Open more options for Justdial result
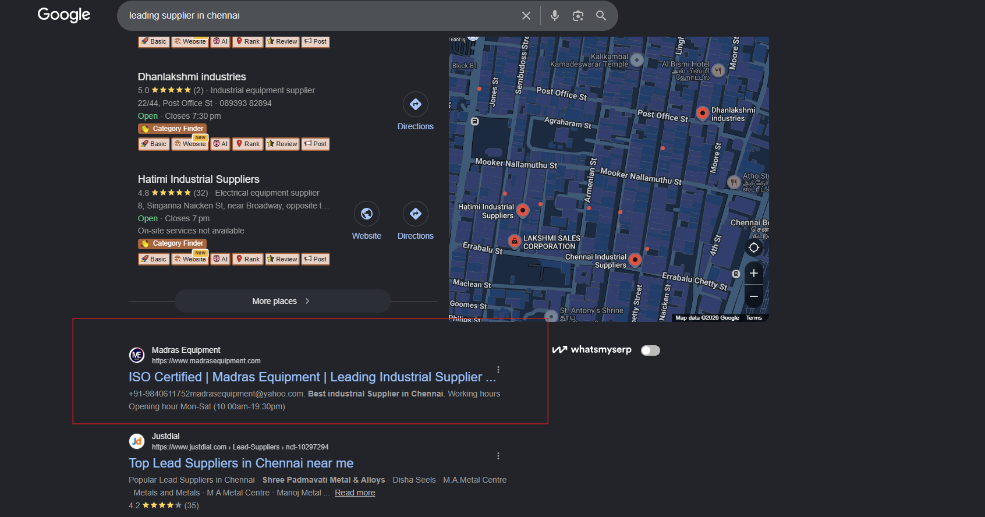Screen dimensions: 985x517 498,456
